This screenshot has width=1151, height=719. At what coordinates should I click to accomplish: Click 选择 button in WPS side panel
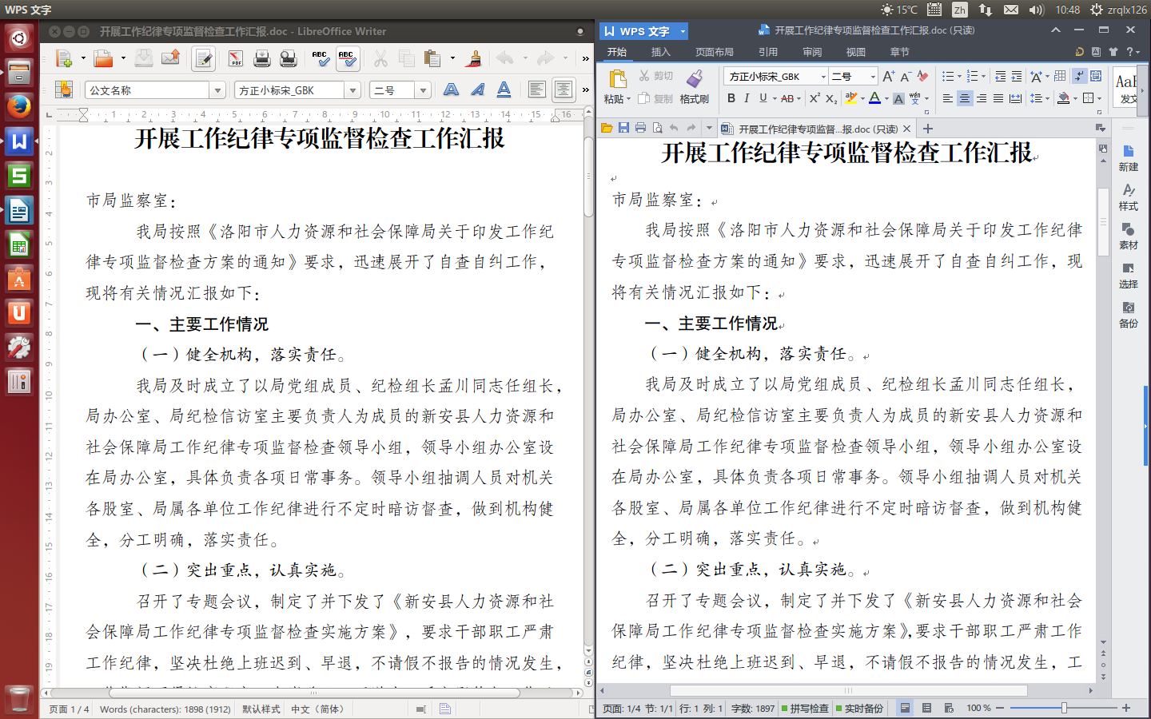click(1129, 276)
